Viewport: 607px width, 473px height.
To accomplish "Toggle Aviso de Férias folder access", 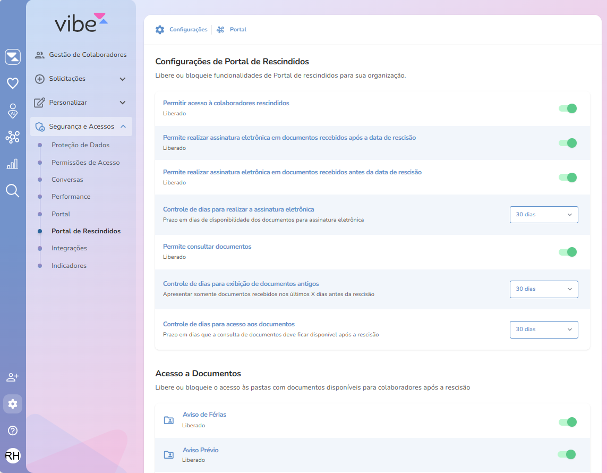I will (x=567, y=422).
